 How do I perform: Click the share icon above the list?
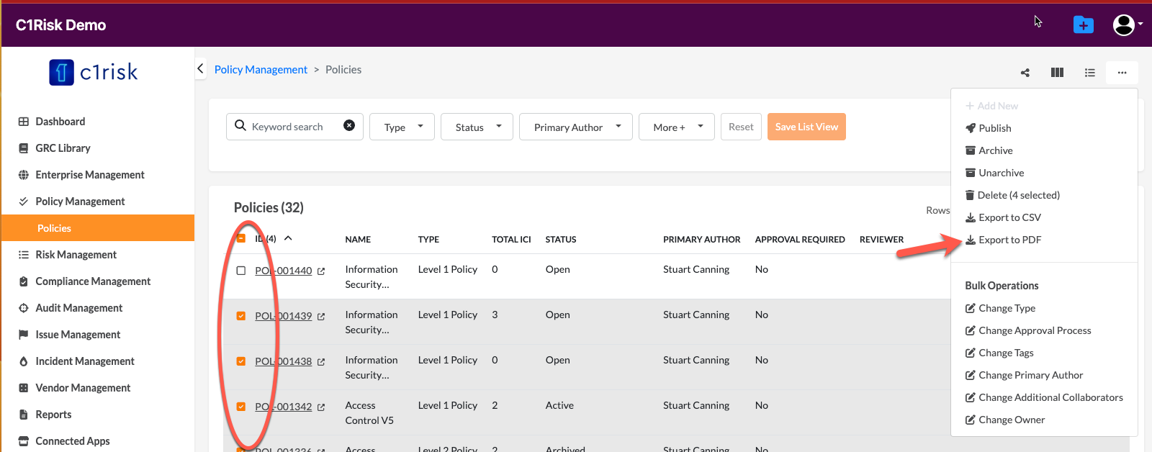[x=1025, y=73]
